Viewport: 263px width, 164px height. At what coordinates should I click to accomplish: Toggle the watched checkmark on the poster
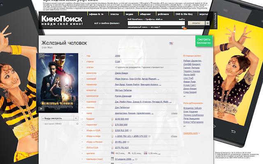point(42,56)
